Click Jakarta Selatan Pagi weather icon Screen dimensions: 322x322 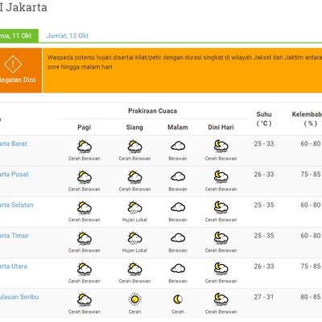85,208
